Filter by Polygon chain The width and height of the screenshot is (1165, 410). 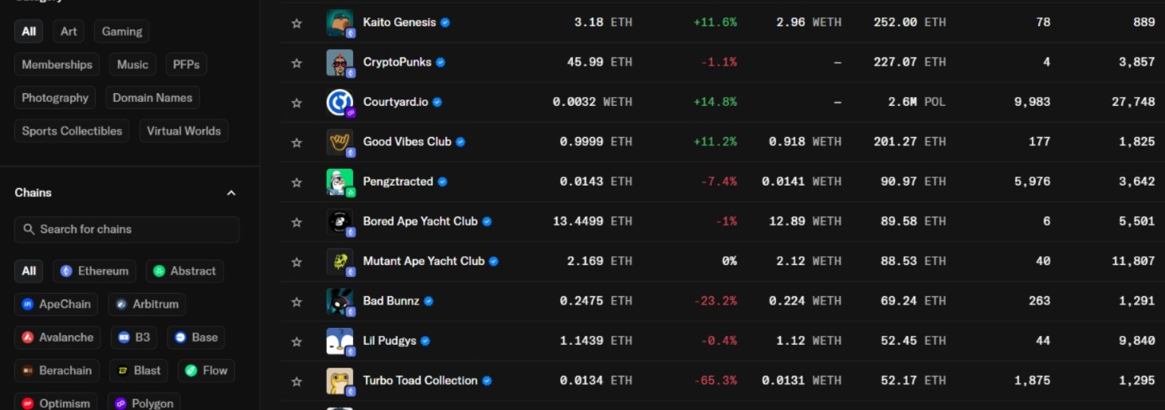click(x=144, y=403)
